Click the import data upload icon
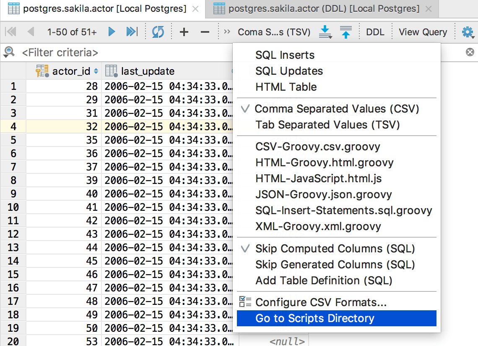Screen dimensions: 478x346 pos(346,32)
